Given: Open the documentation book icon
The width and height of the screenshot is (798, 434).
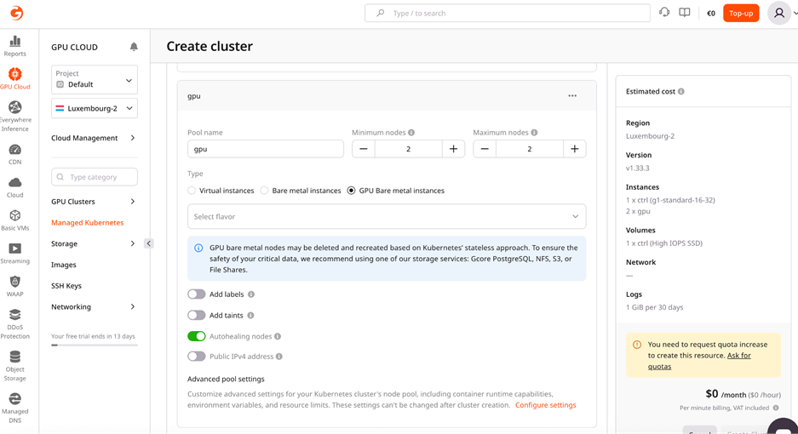Looking at the screenshot, I should [x=685, y=12].
